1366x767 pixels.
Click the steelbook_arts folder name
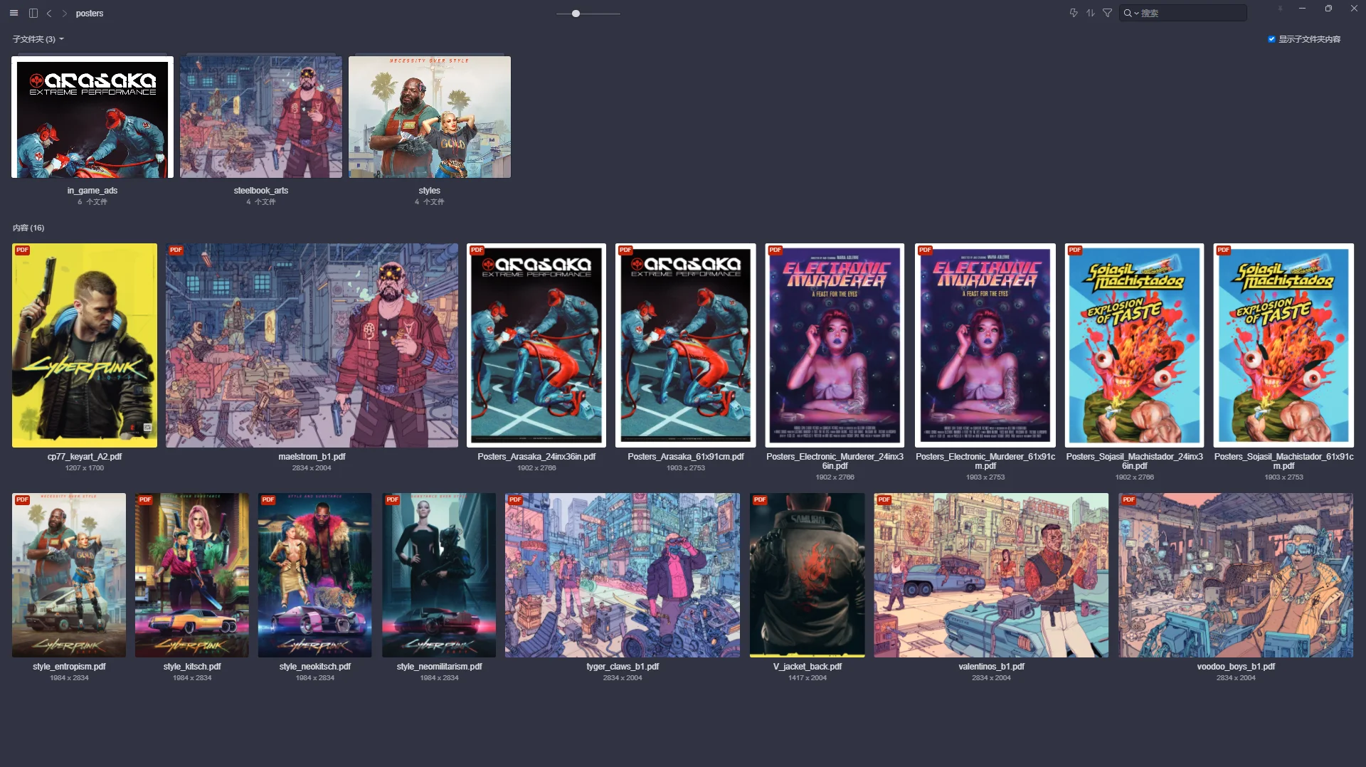click(x=261, y=191)
